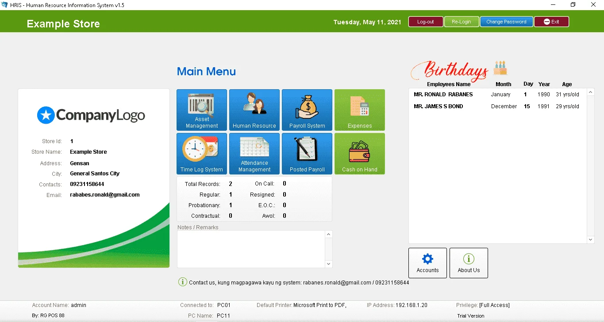
Task: Click birthdays list scroll up arrow
Action: (591, 92)
